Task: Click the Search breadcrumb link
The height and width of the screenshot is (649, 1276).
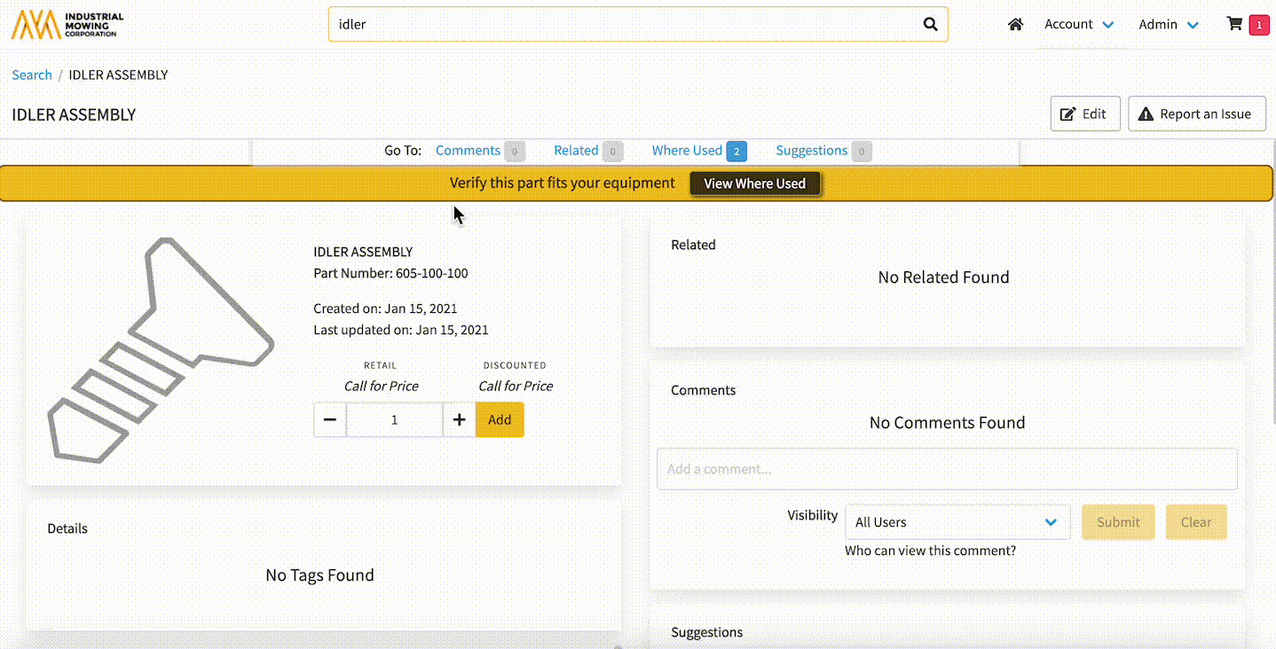Action: pos(32,75)
